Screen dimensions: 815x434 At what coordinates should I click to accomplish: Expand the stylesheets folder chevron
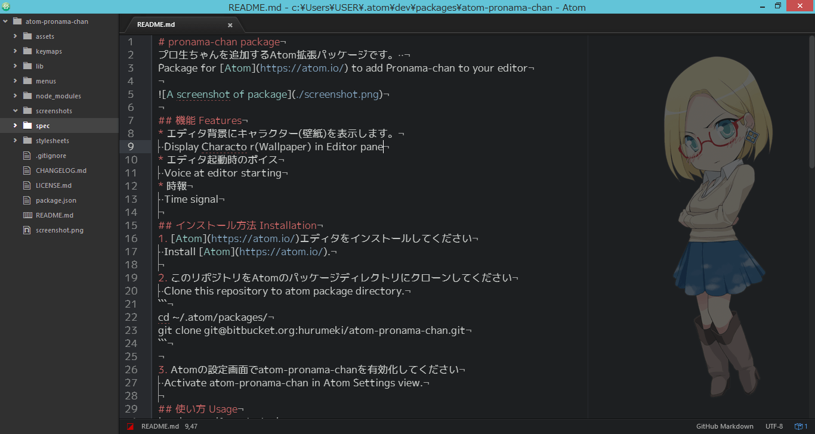click(14, 141)
